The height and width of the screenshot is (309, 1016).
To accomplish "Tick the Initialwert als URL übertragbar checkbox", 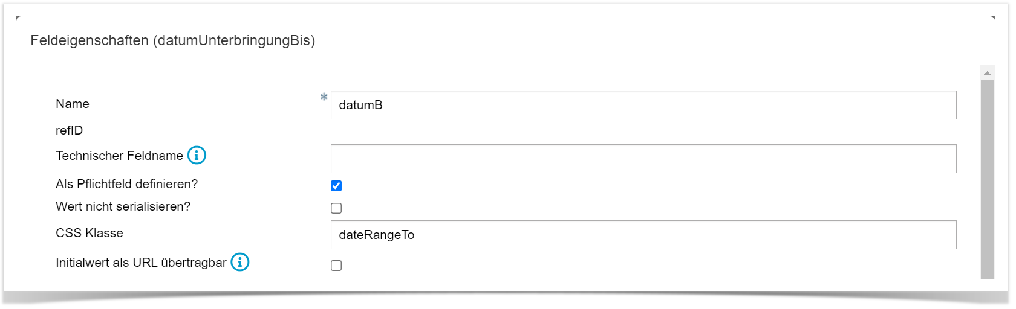I will click(336, 266).
